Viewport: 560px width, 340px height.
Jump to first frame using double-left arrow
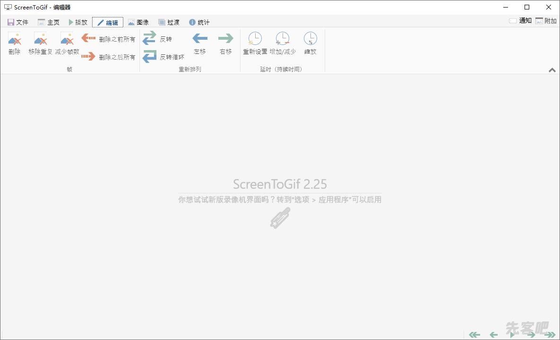(474, 335)
